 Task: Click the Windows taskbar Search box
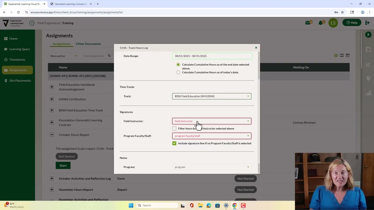[x=157, y=205]
